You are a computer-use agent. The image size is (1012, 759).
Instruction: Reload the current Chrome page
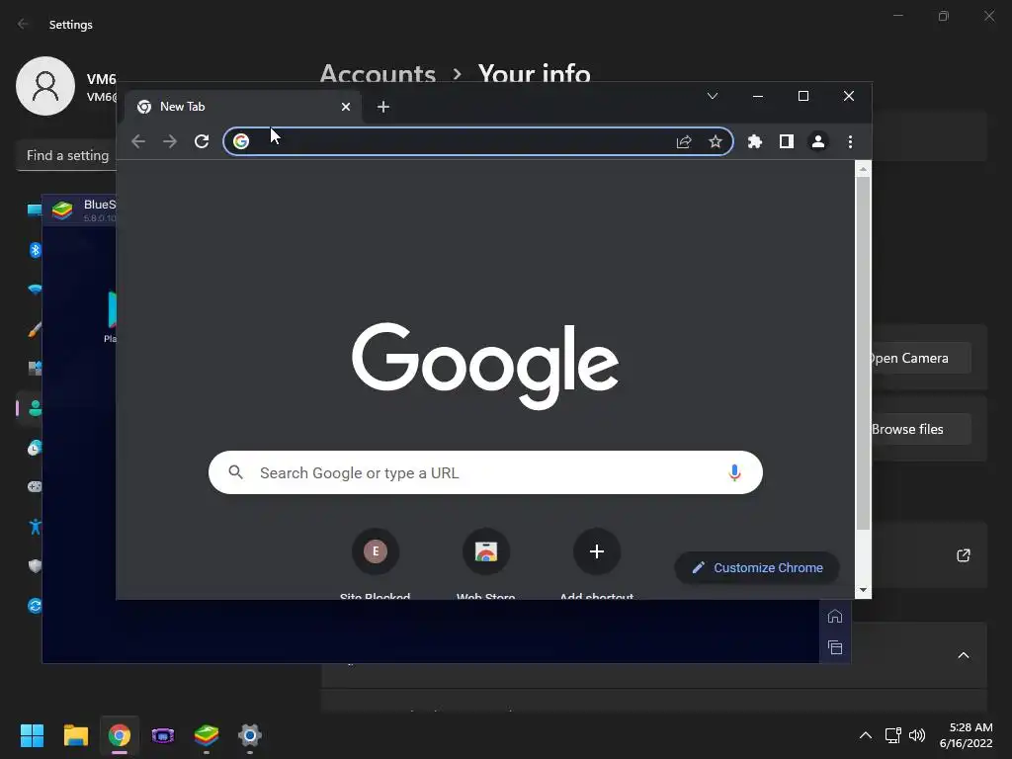click(202, 141)
